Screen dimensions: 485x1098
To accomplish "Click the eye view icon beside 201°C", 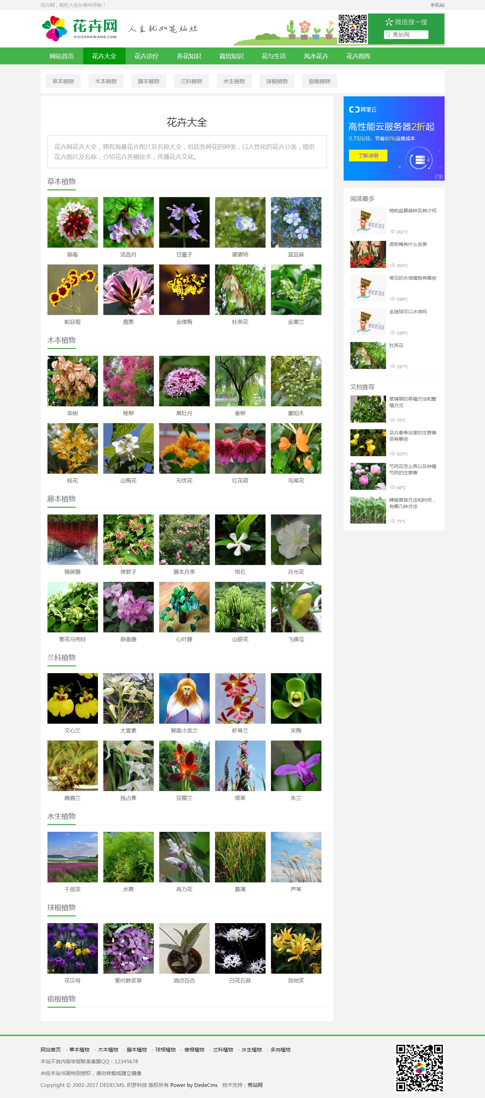I will pyautogui.click(x=392, y=231).
